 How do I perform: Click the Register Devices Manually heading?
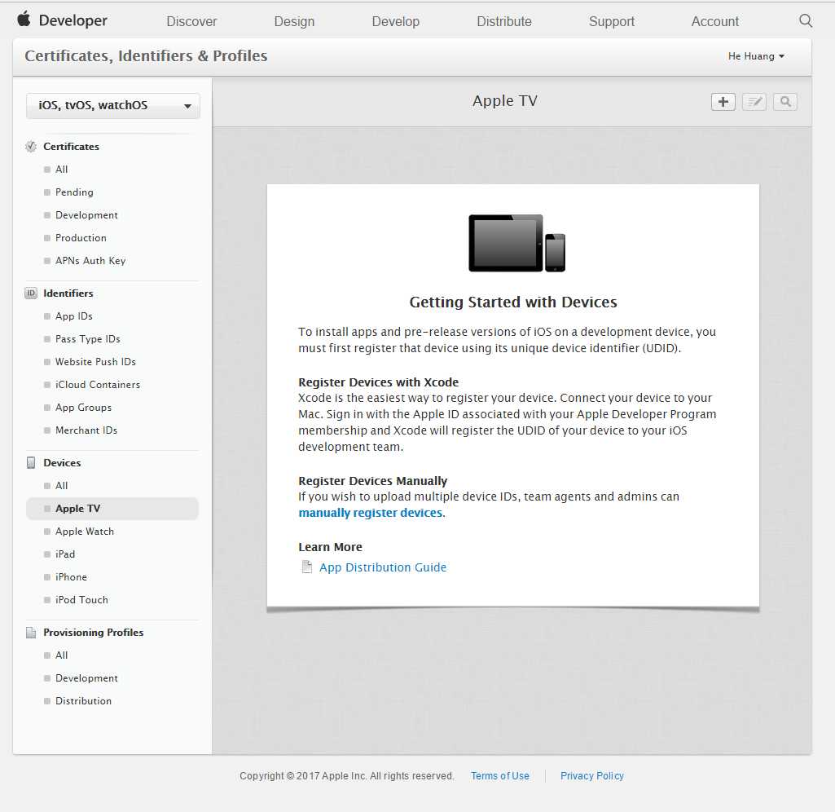pyautogui.click(x=373, y=480)
